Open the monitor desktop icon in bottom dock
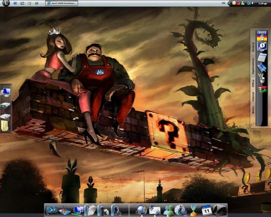Viewport: 271px width, 217px height. coord(51,210)
